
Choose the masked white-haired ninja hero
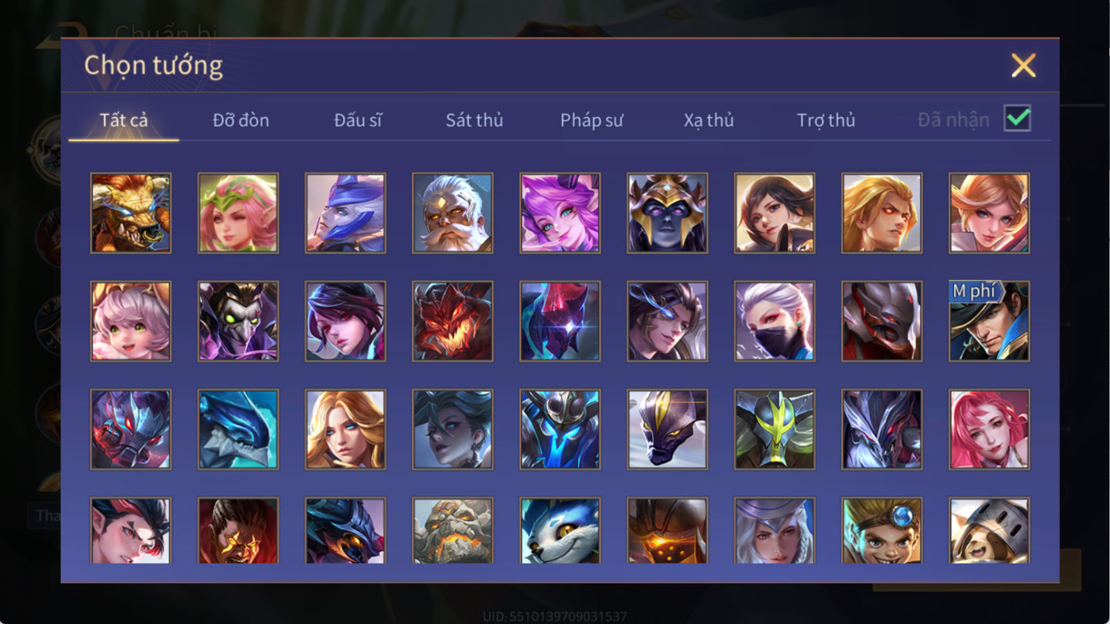pos(775,321)
